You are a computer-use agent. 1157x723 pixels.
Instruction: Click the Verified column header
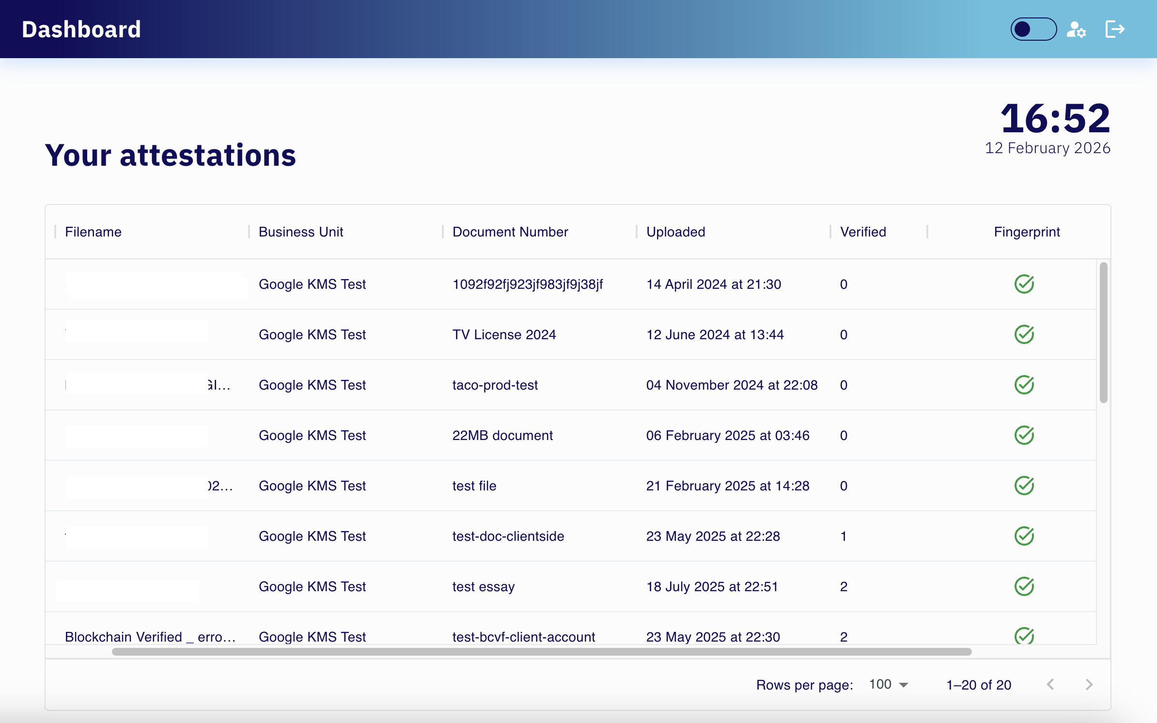click(863, 232)
